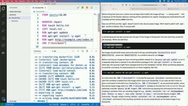188x106 pixels.
Task: Close the Dockerfile editor tab
Action: [45, 8]
